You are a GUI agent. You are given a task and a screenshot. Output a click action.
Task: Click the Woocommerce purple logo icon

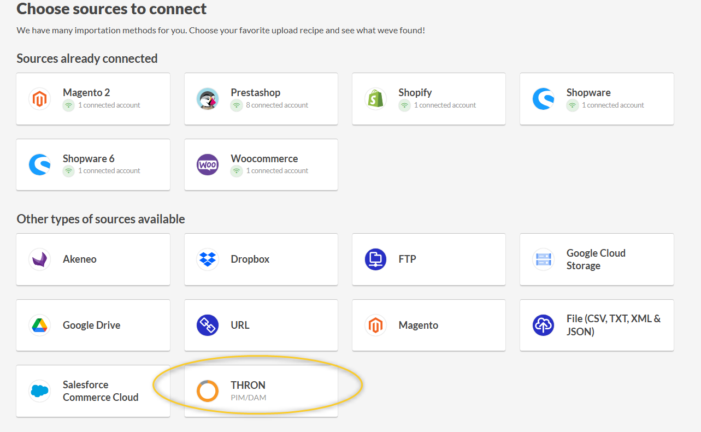pos(208,164)
